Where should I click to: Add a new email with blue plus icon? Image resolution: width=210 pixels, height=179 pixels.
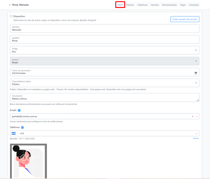pos(19,110)
